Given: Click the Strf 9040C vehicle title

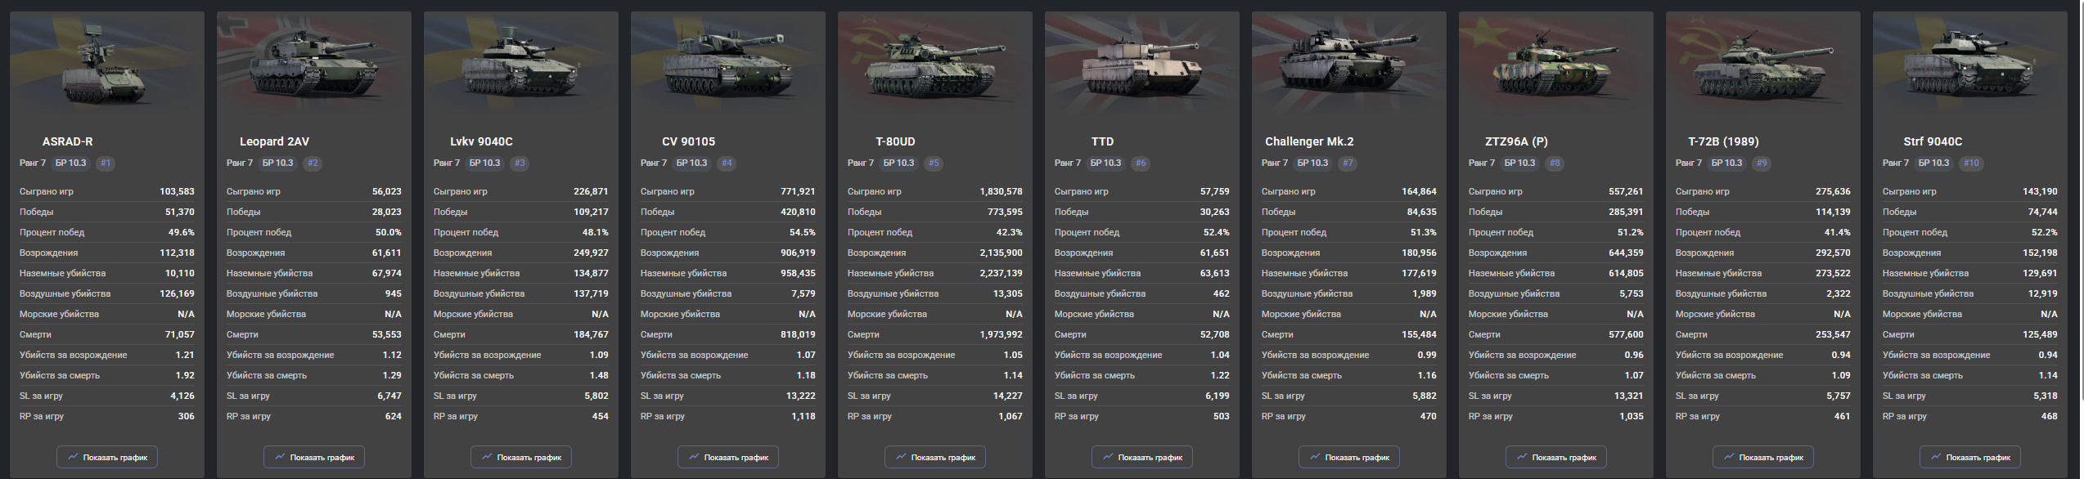Looking at the screenshot, I should 1933,141.
